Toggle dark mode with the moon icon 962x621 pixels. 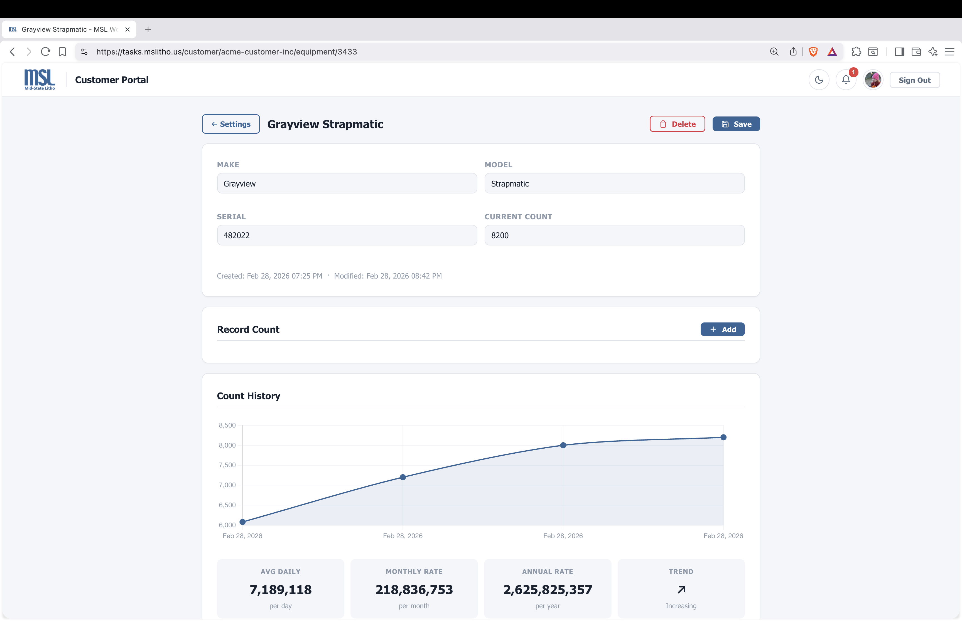(x=819, y=80)
